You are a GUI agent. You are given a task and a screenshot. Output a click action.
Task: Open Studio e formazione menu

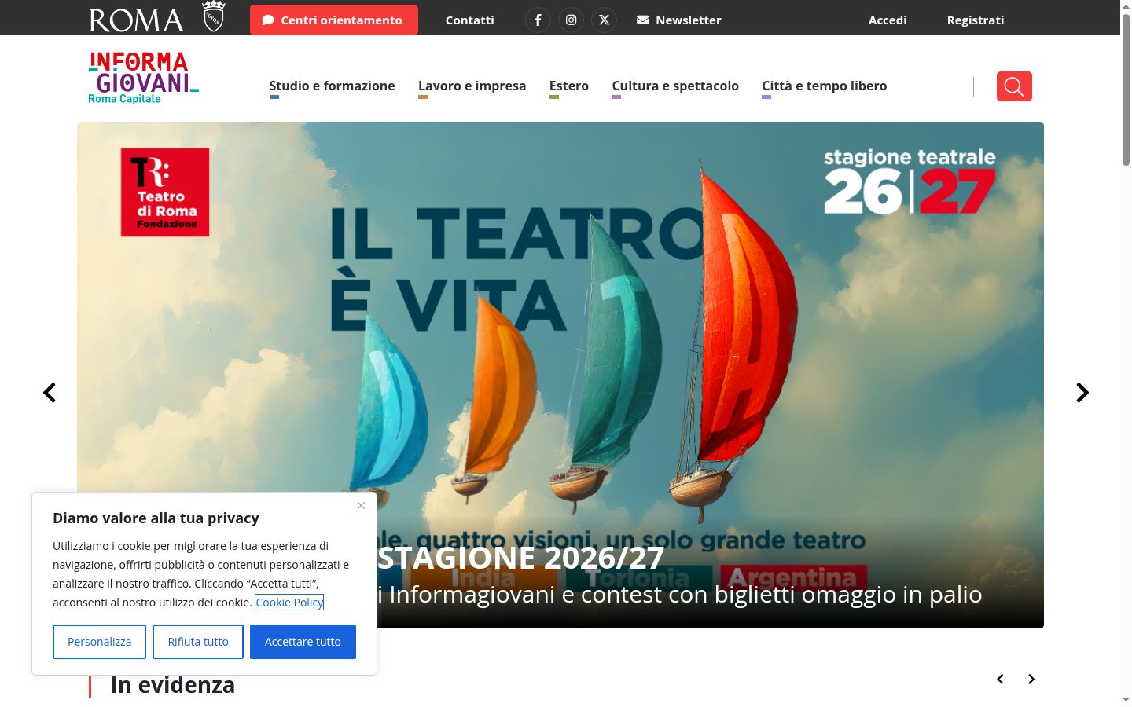click(332, 86)
